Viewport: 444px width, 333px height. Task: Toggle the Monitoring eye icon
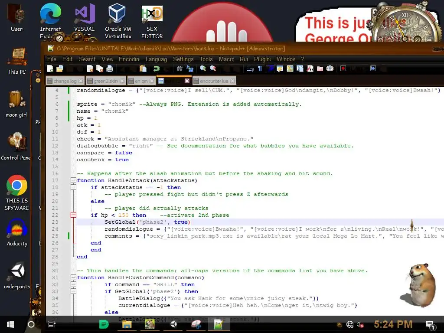tap(330, 69)
